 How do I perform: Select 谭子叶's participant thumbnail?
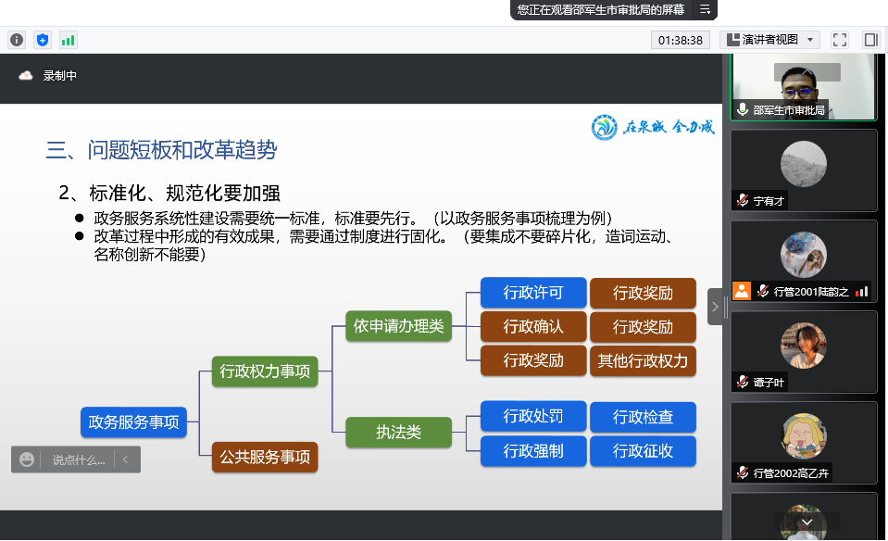pyautogui.click(x=803, y=351)
